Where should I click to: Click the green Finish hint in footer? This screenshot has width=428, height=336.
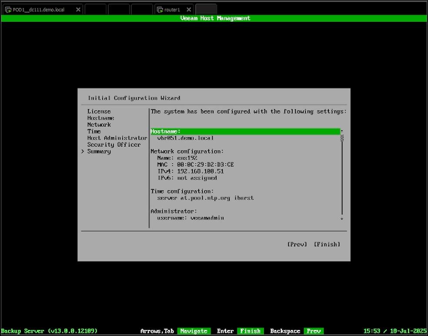tap(251, 331)
